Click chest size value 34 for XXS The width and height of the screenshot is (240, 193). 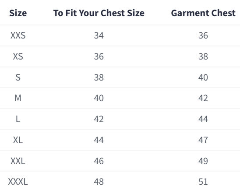point(99,35)
